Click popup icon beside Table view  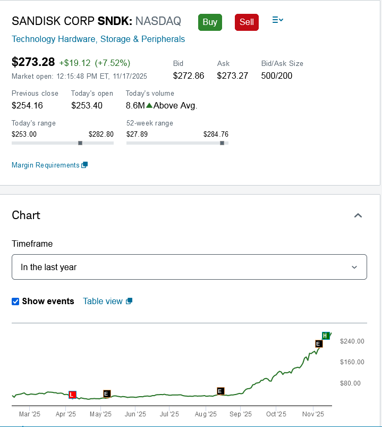click(129, 302)
